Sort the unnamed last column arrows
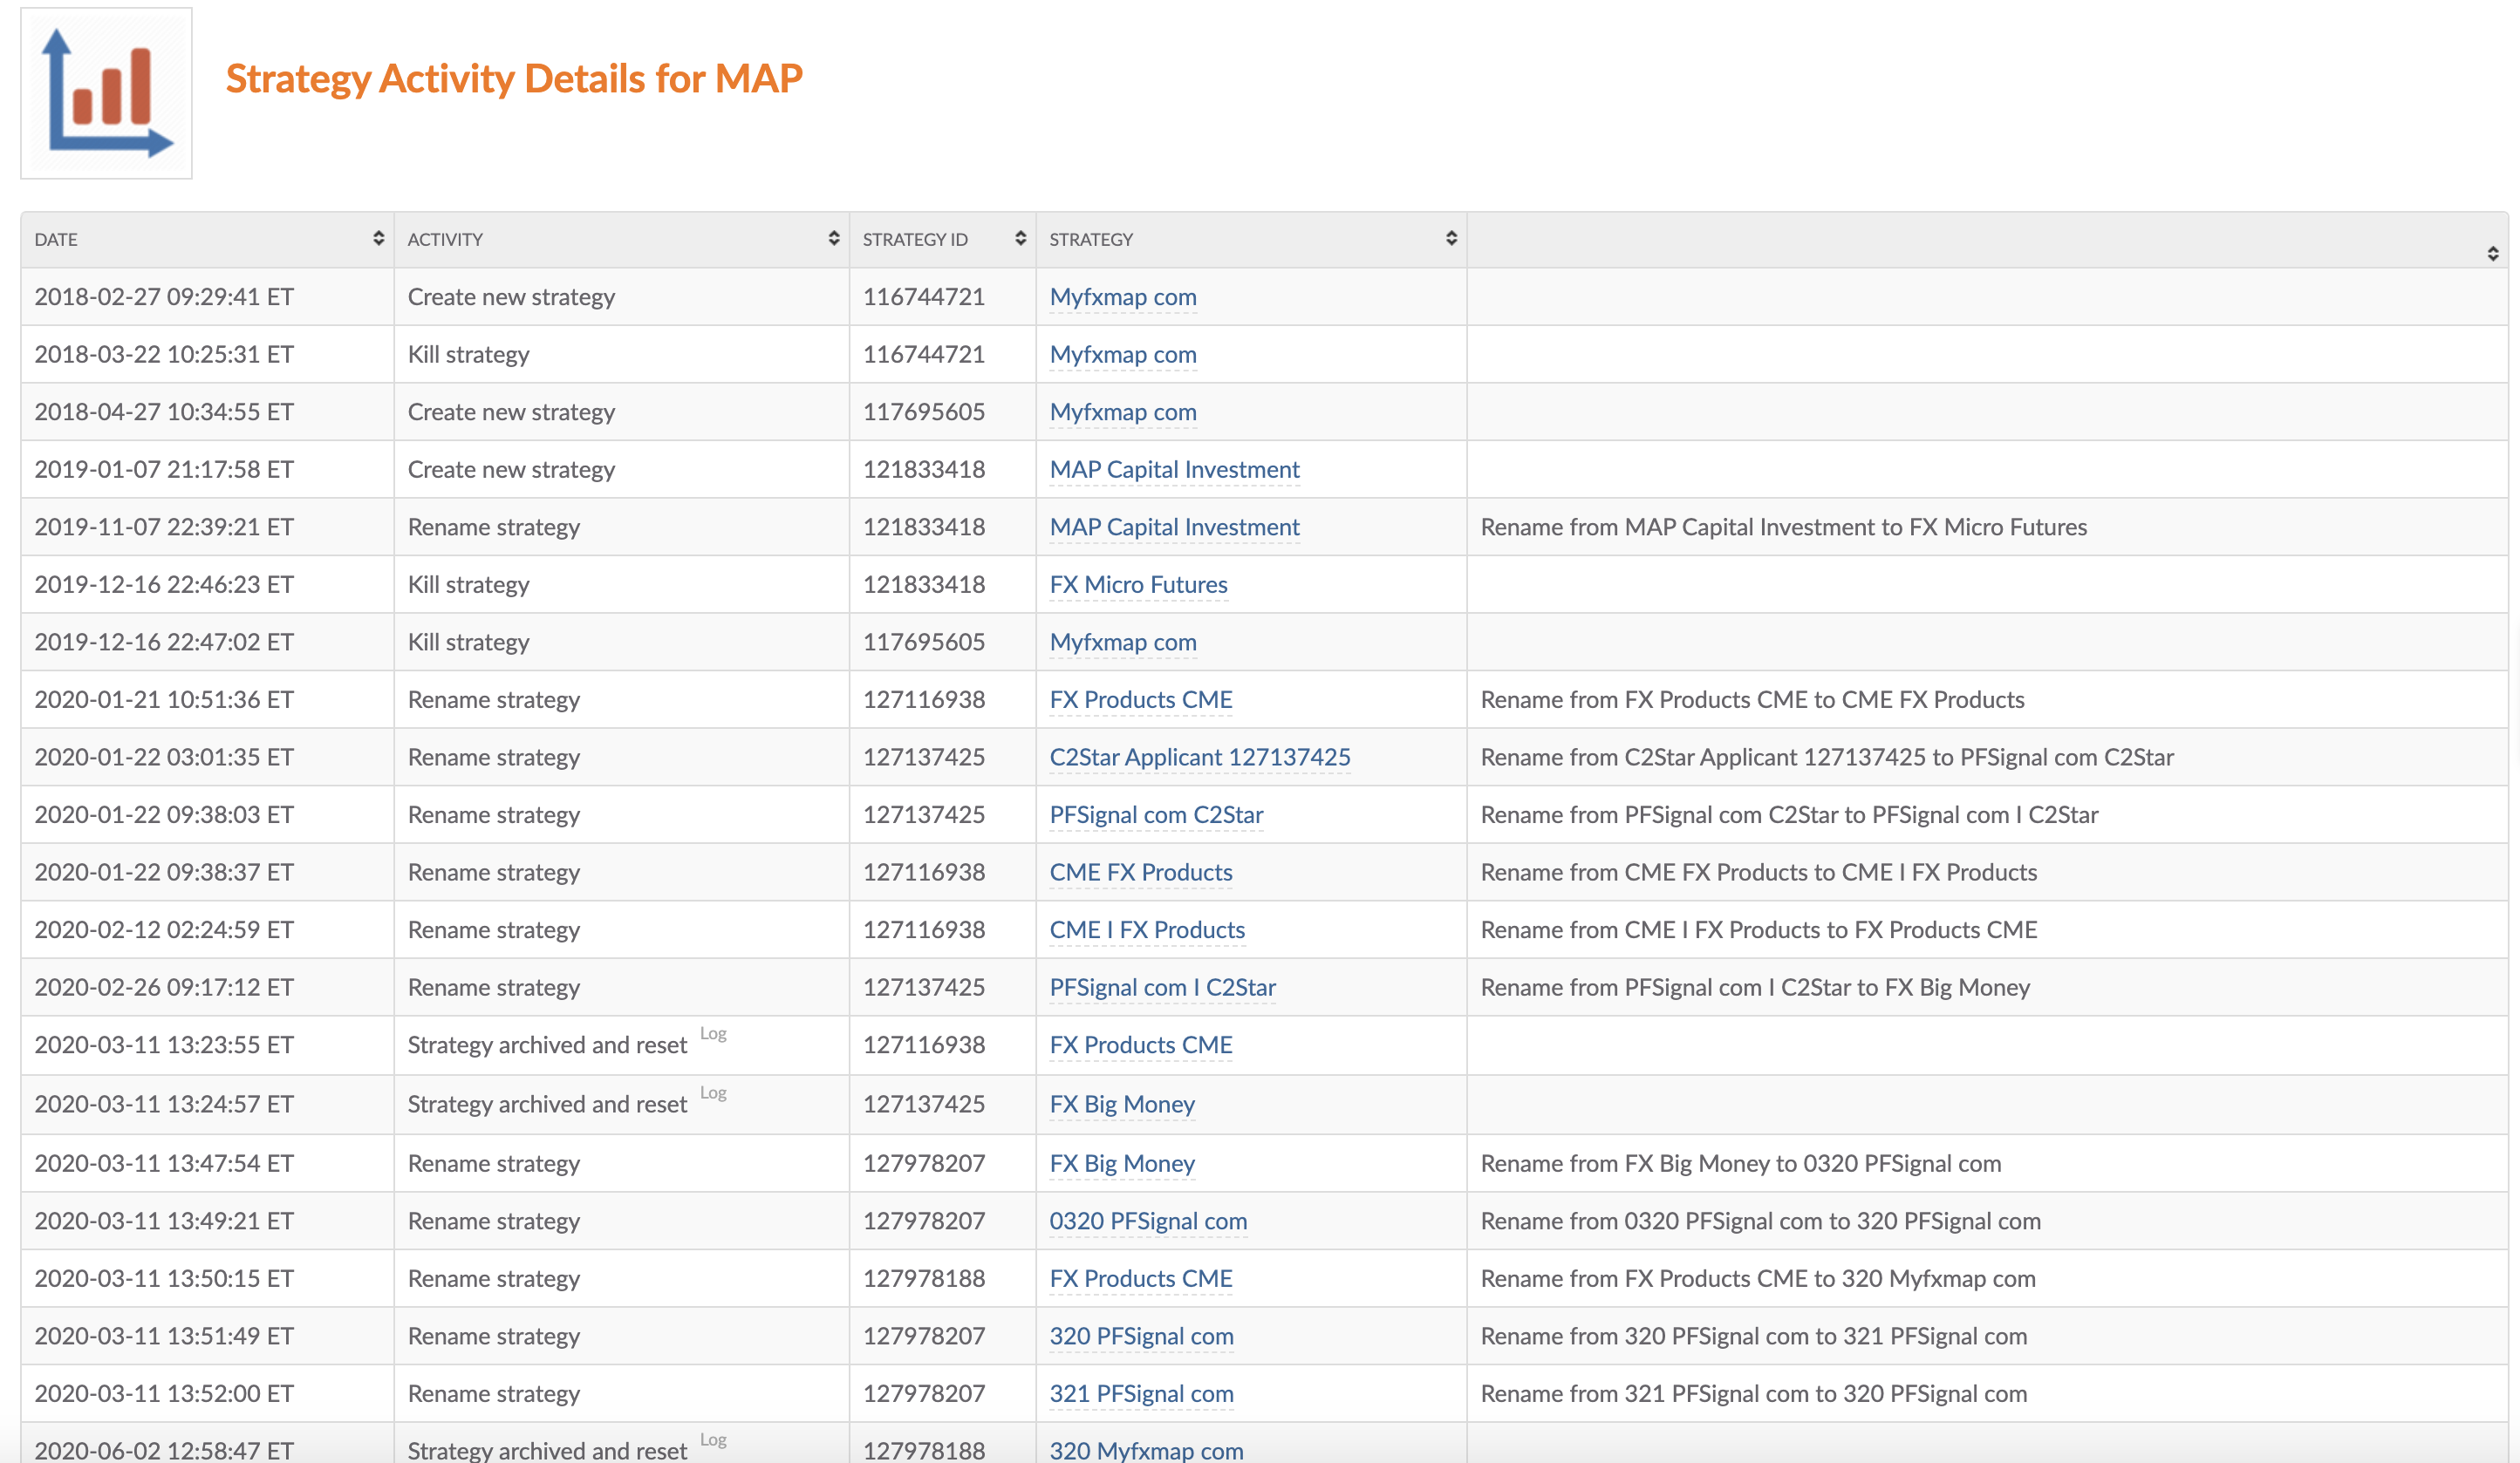Screen dimensions: 2520x1463 2492,254
